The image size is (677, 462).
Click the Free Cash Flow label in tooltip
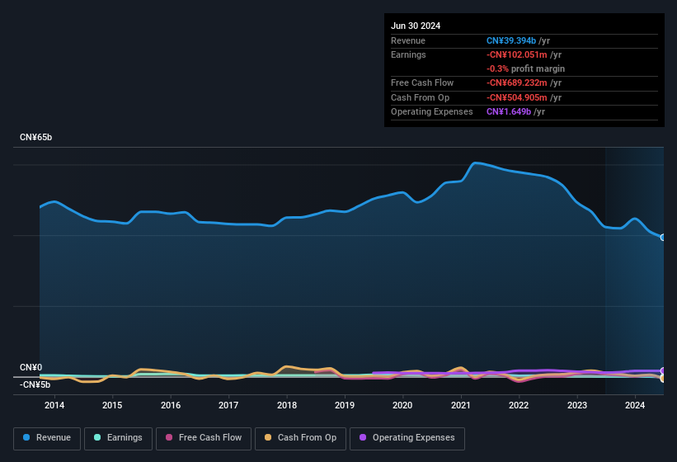click(422, 82)
